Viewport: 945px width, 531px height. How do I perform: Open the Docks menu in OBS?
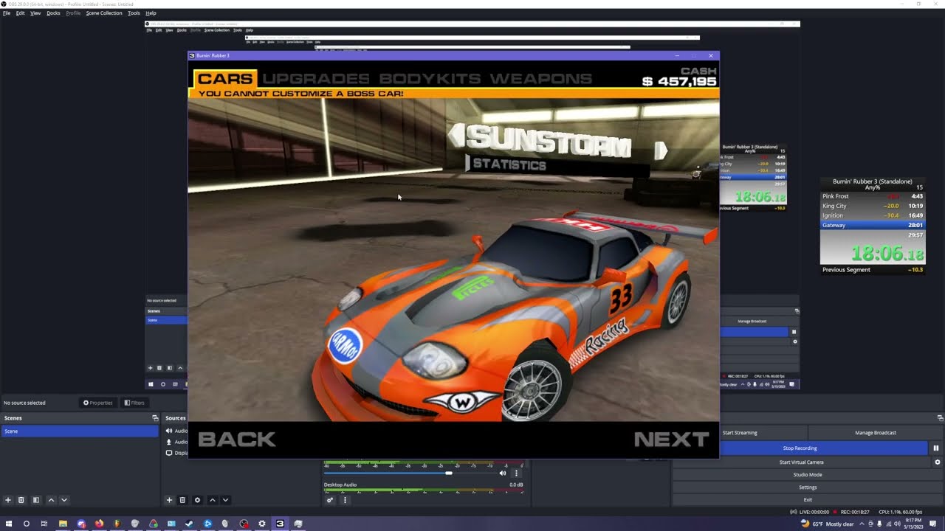[x=53, y=13]
